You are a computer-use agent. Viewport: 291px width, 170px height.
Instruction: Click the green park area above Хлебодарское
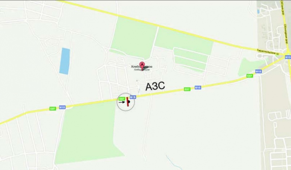click(133, 38)
